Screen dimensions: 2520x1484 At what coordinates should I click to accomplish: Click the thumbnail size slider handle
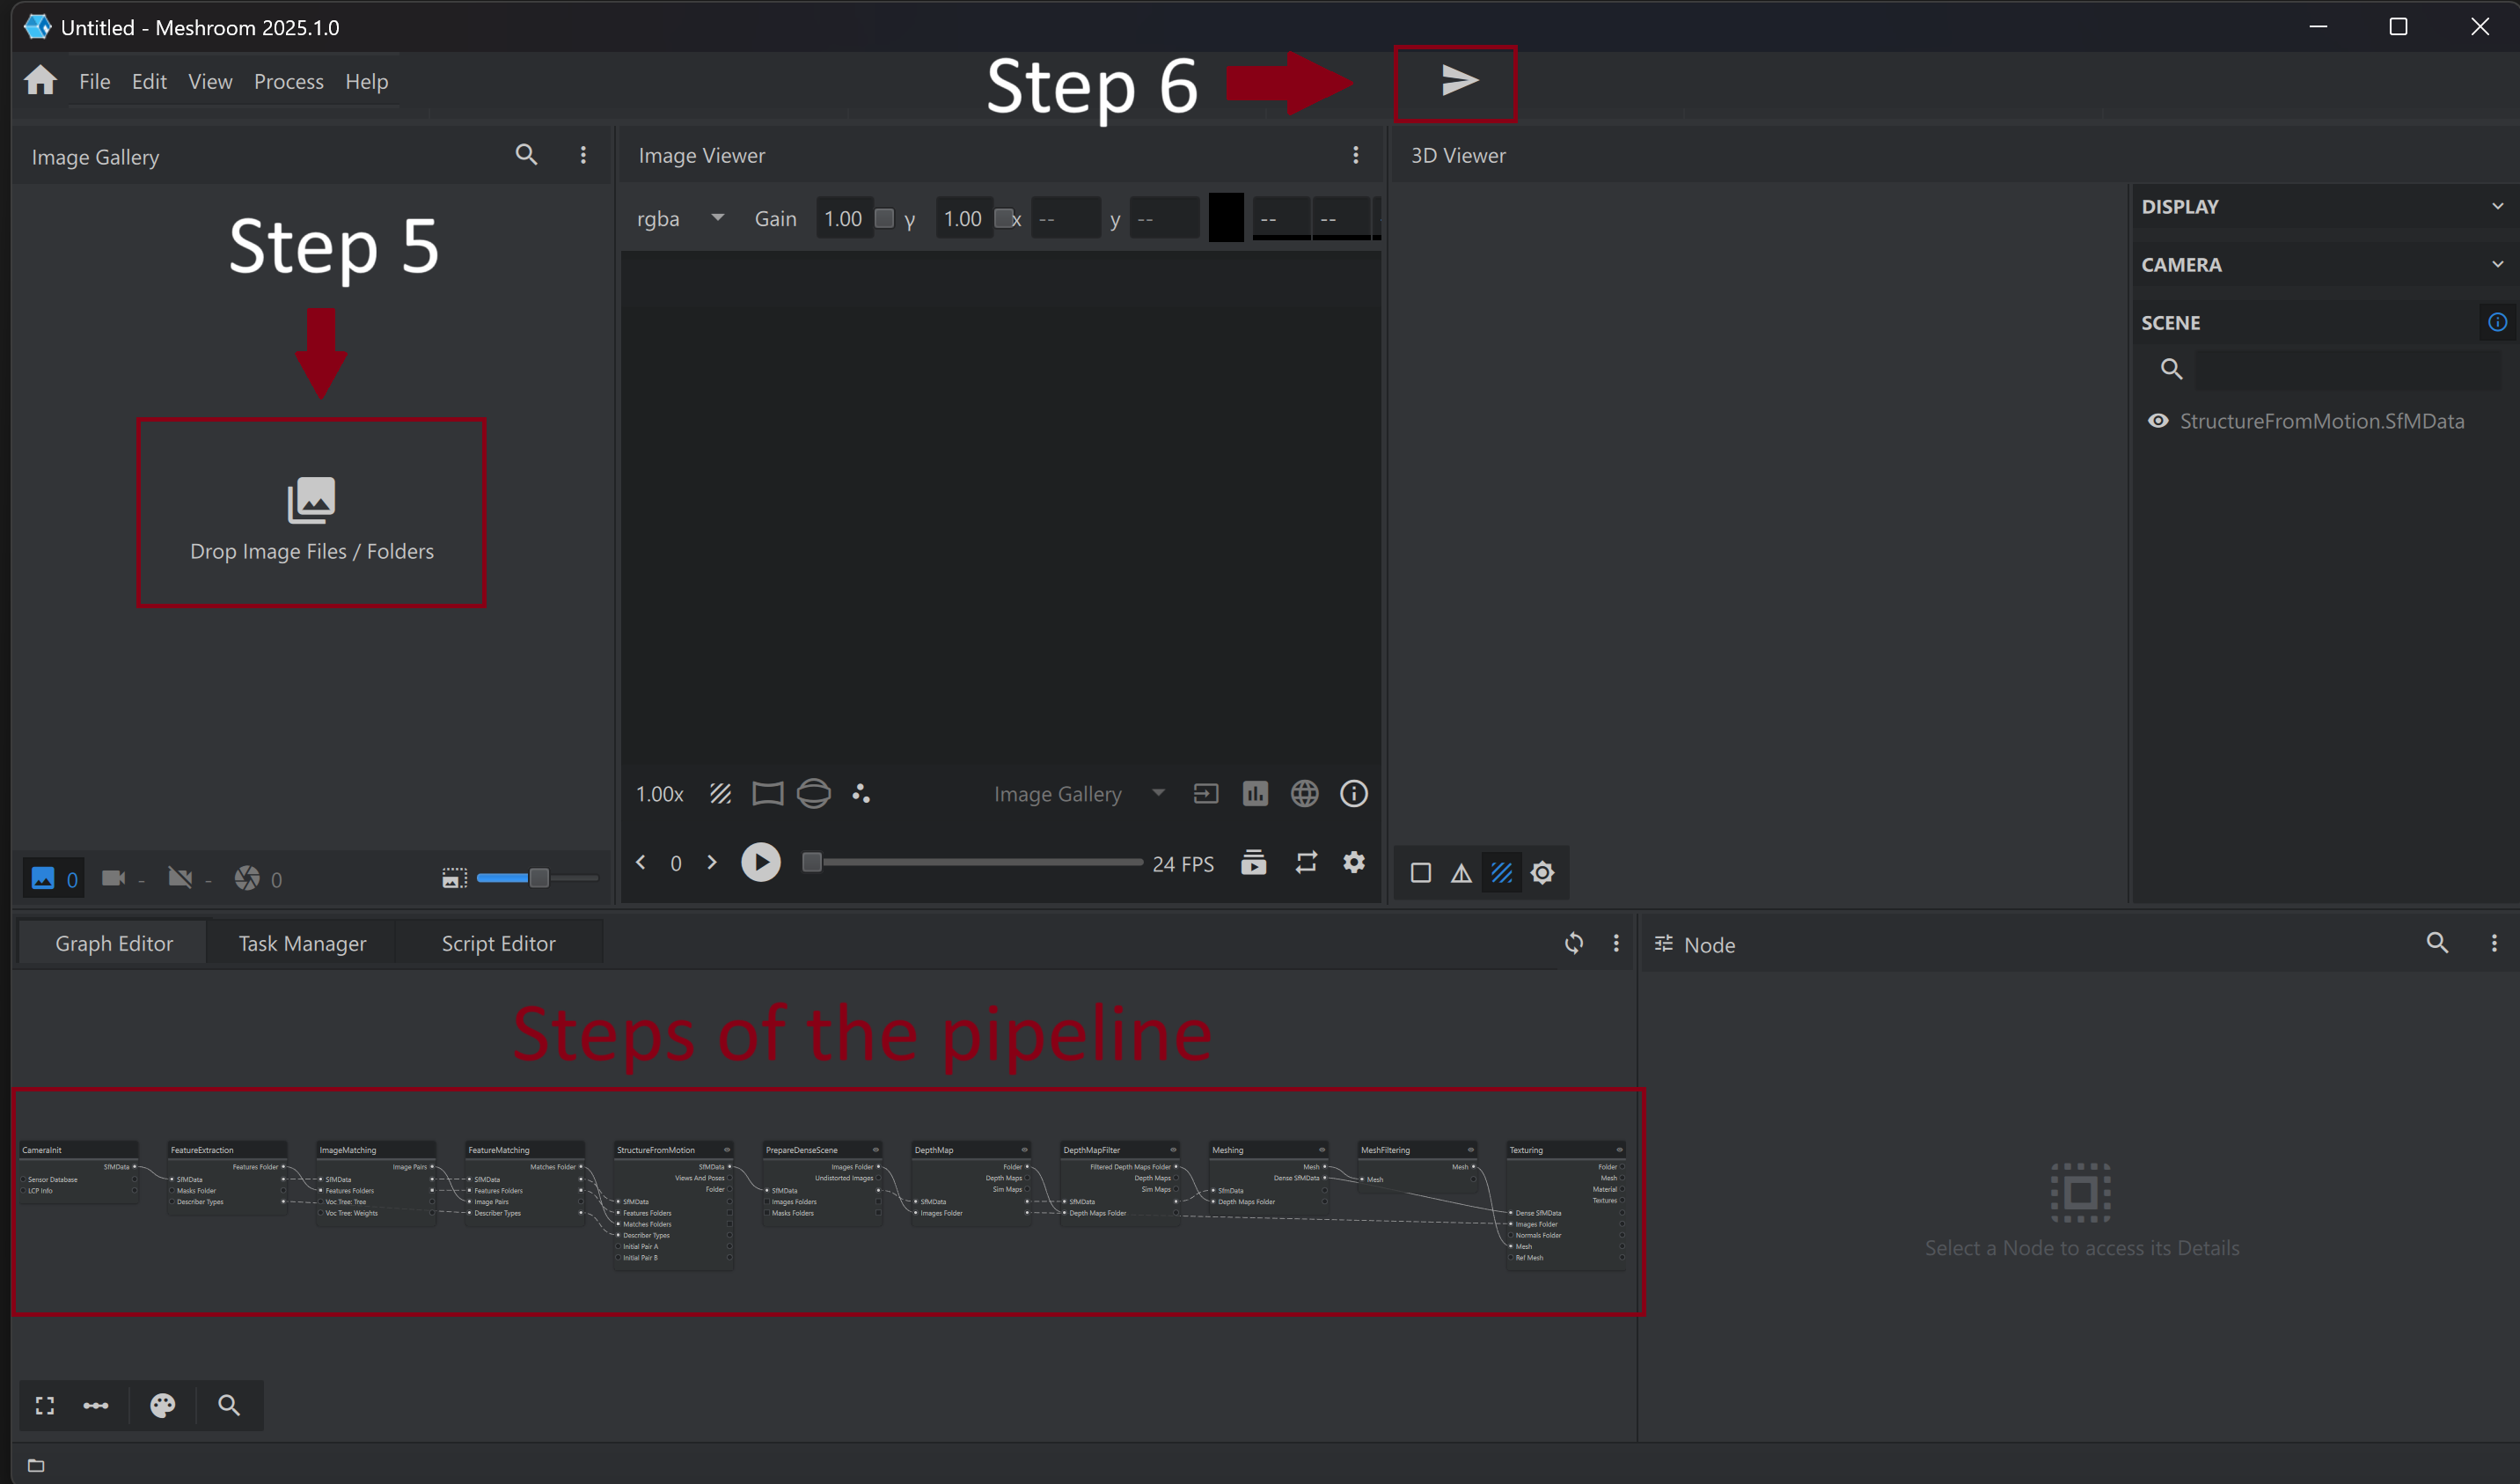(x=539, y=878)
